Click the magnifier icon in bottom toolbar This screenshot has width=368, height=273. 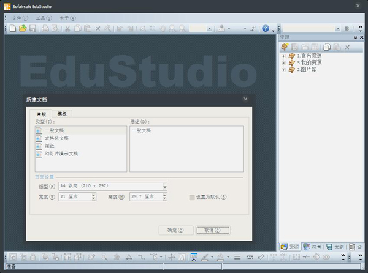click(104, 257)
